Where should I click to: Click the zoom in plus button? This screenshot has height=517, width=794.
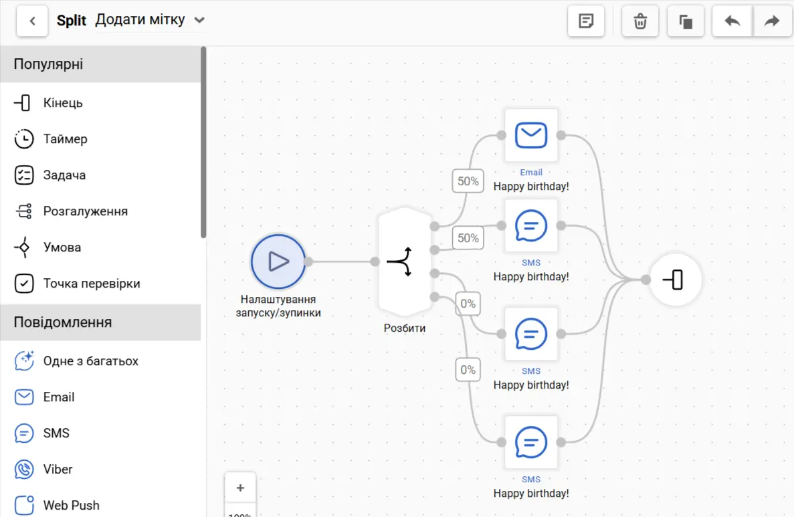pyautogui.click(x=240, y=488)
